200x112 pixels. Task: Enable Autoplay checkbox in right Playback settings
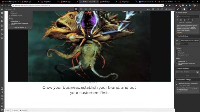coord(177,53)
